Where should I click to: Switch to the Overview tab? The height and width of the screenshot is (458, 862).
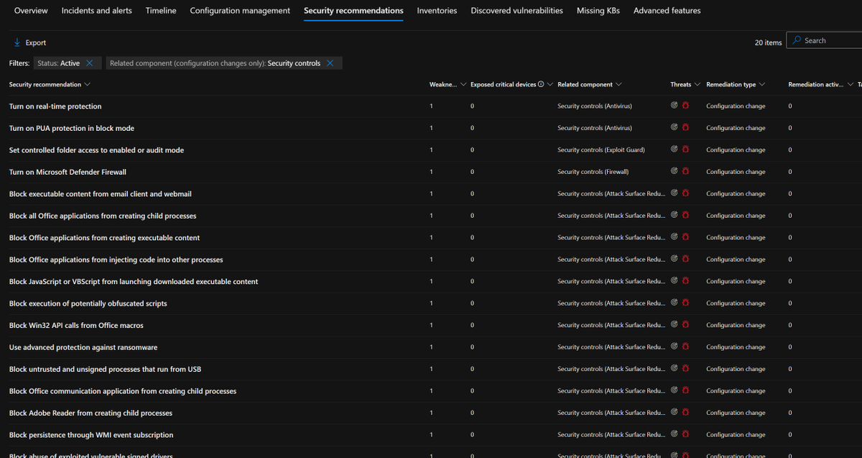[31, 11]
